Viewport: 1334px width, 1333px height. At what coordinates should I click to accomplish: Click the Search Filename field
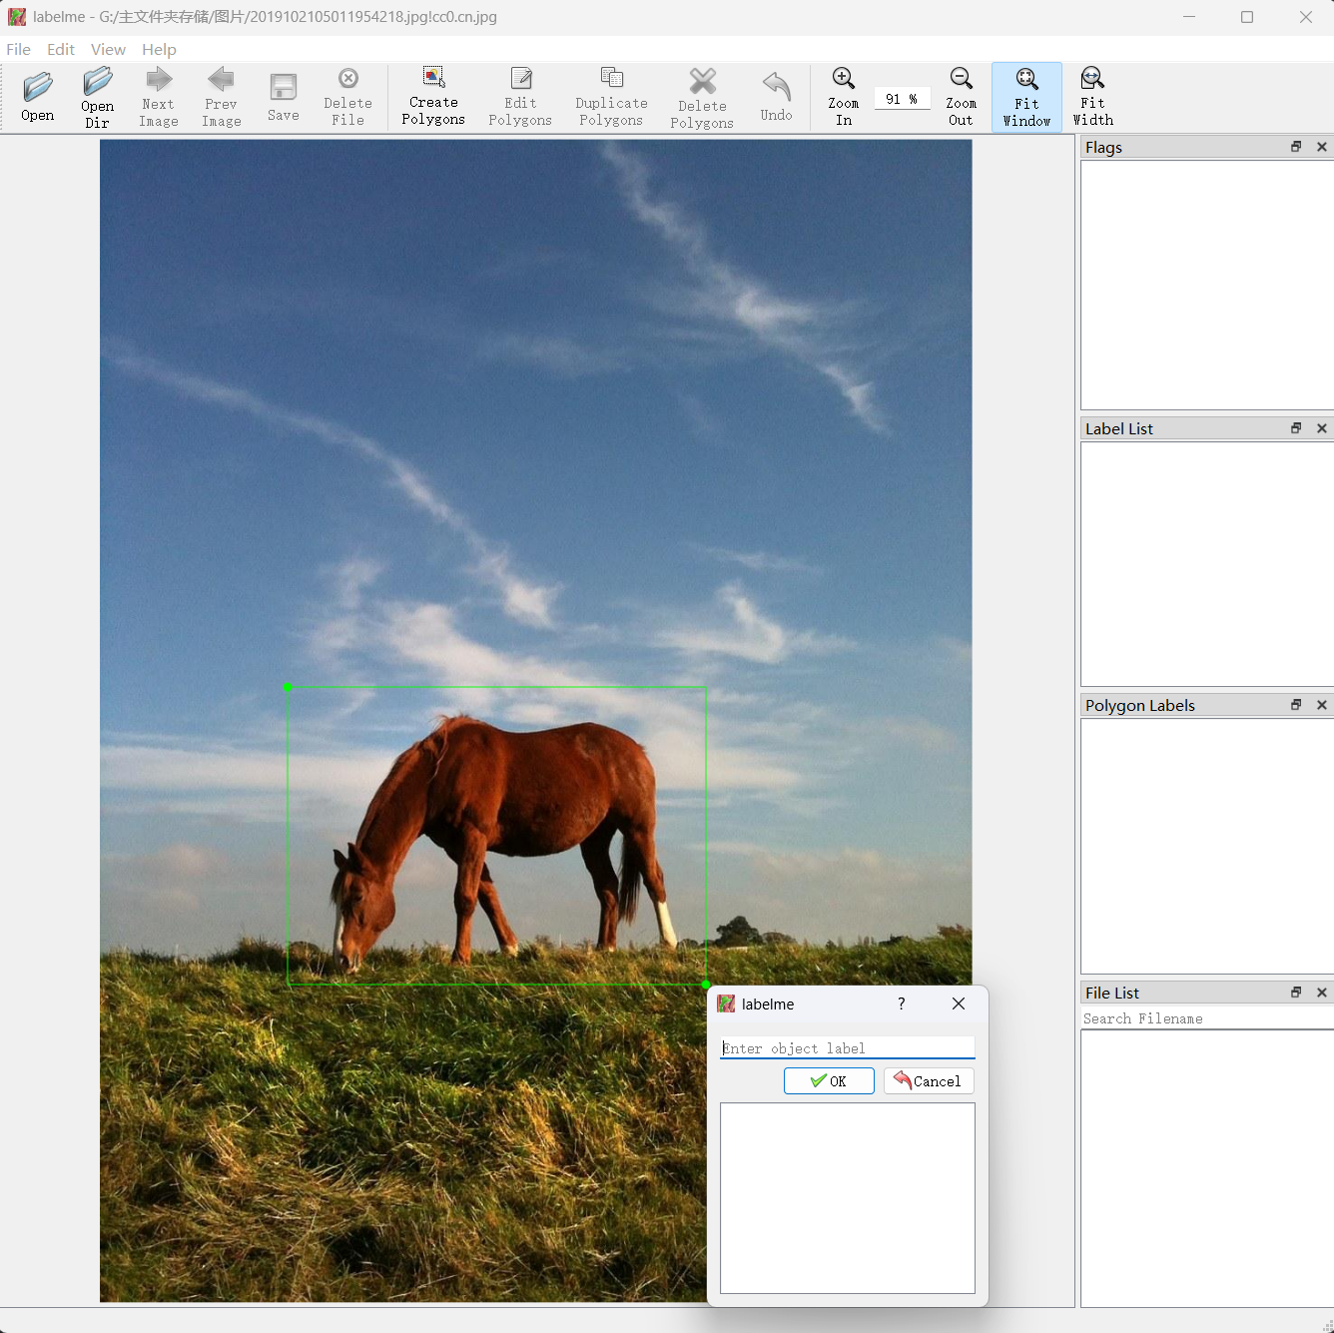point(1206,1018)
